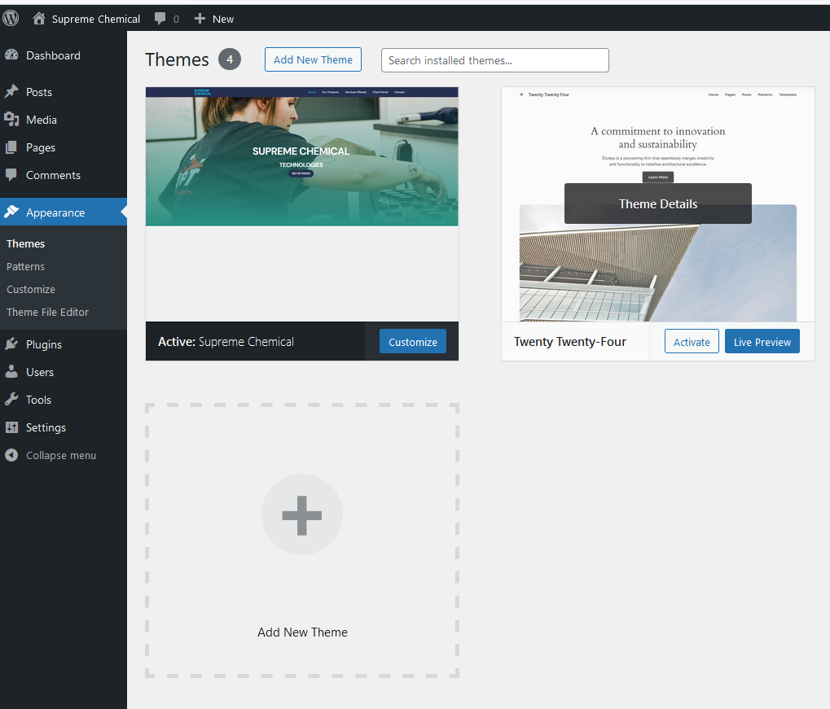
Task: Open the Settings menu
Action: coord(46,427)
